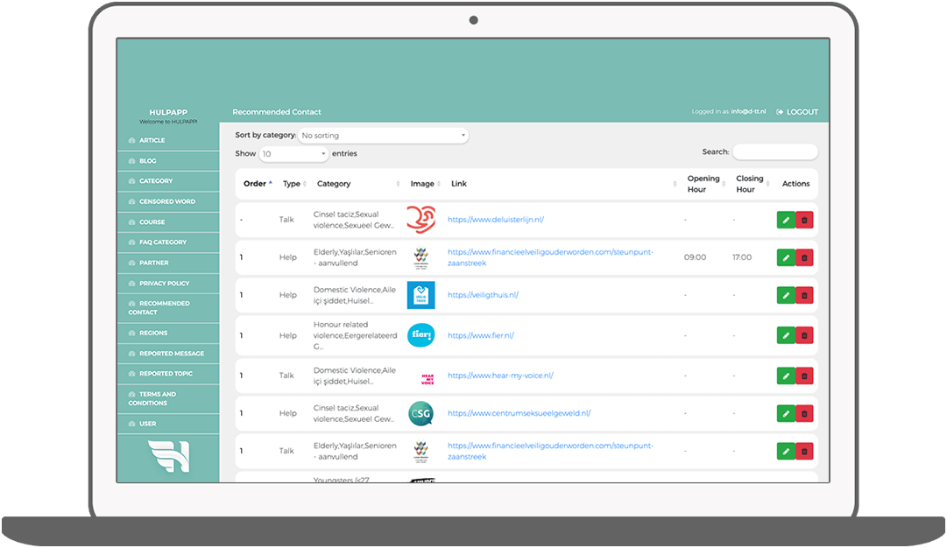Delete the veiligthuis.nl contact row
947x548 pixels.
pyautogui.click(x=804, y=296)
